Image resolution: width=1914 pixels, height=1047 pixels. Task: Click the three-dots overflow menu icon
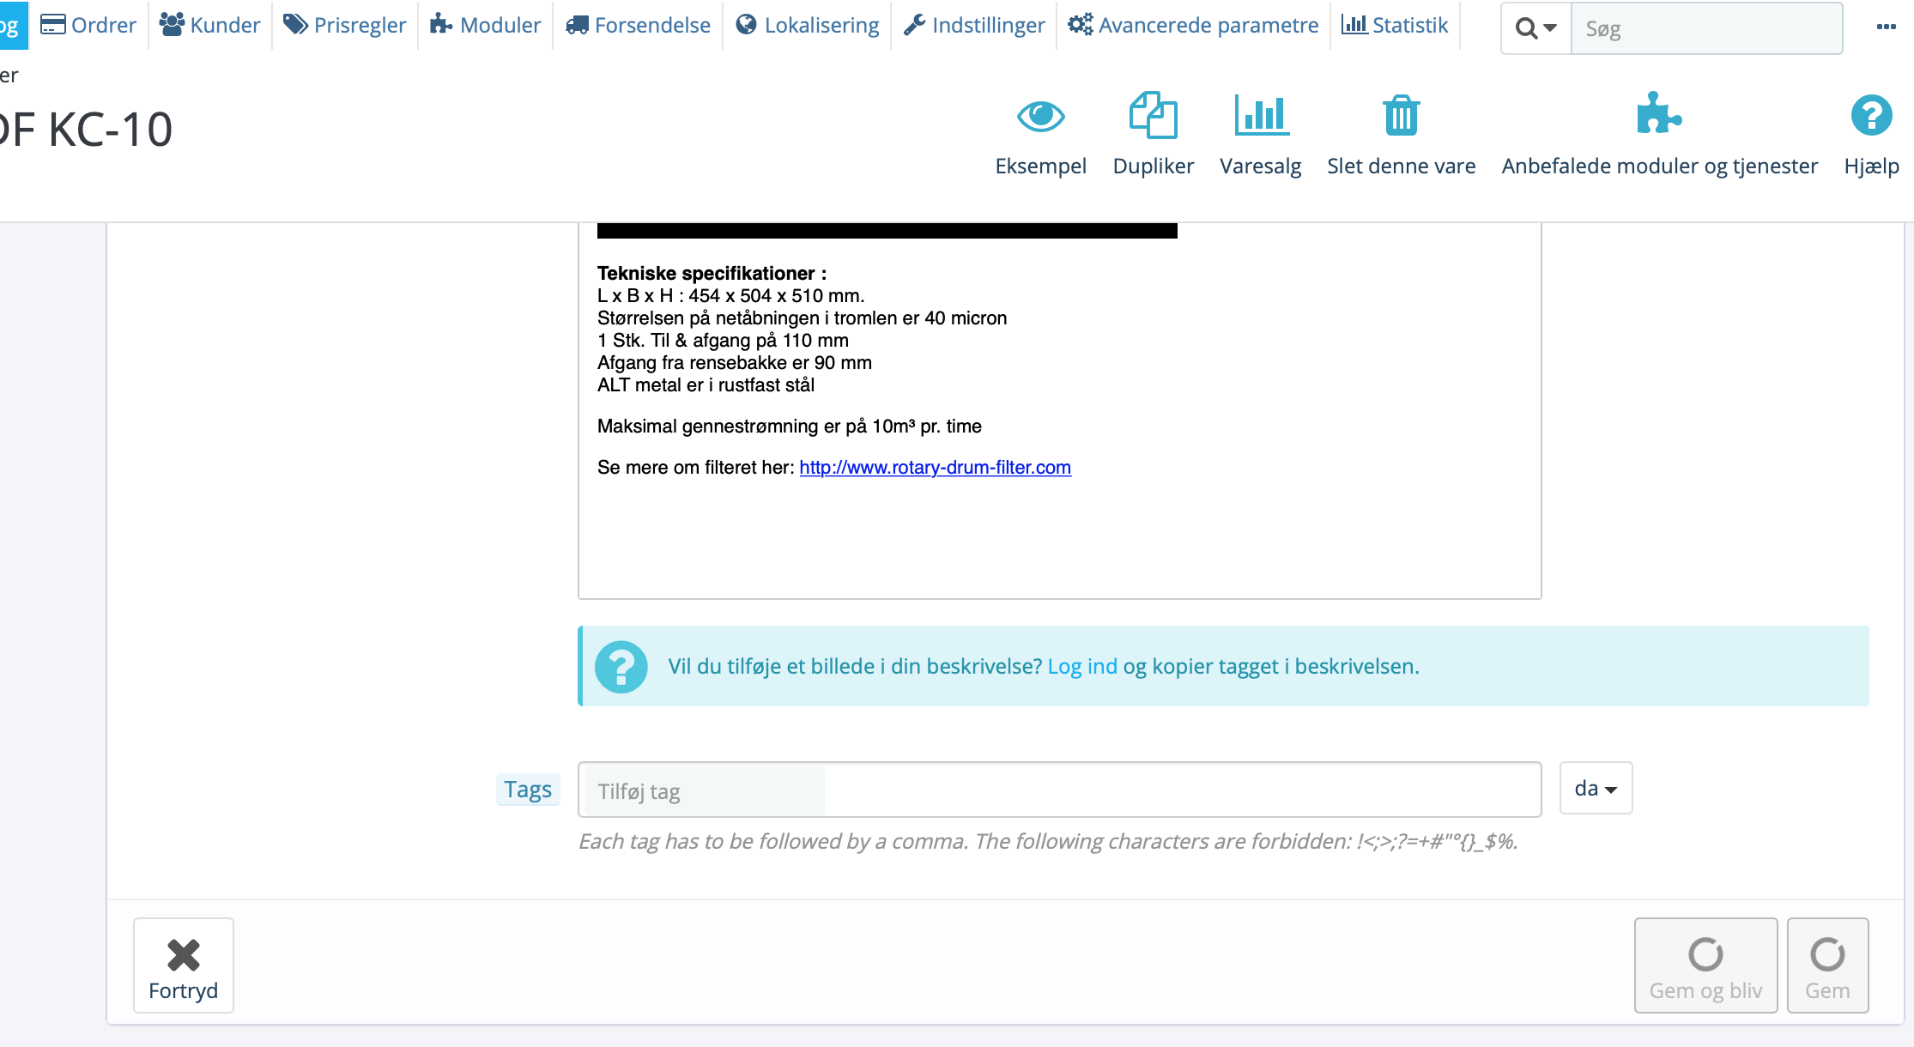[1886, 27]
